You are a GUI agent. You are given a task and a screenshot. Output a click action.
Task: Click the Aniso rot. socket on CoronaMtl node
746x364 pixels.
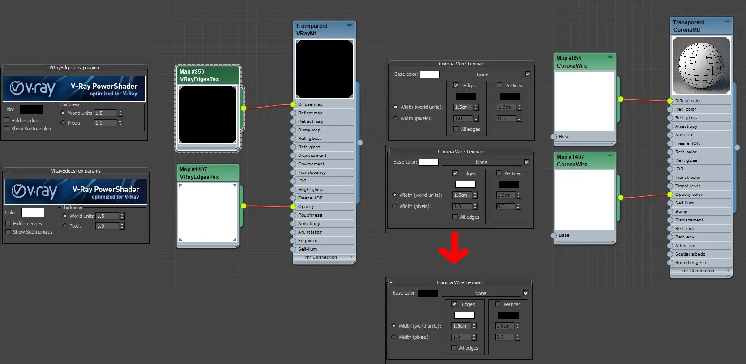click(670, 135)
